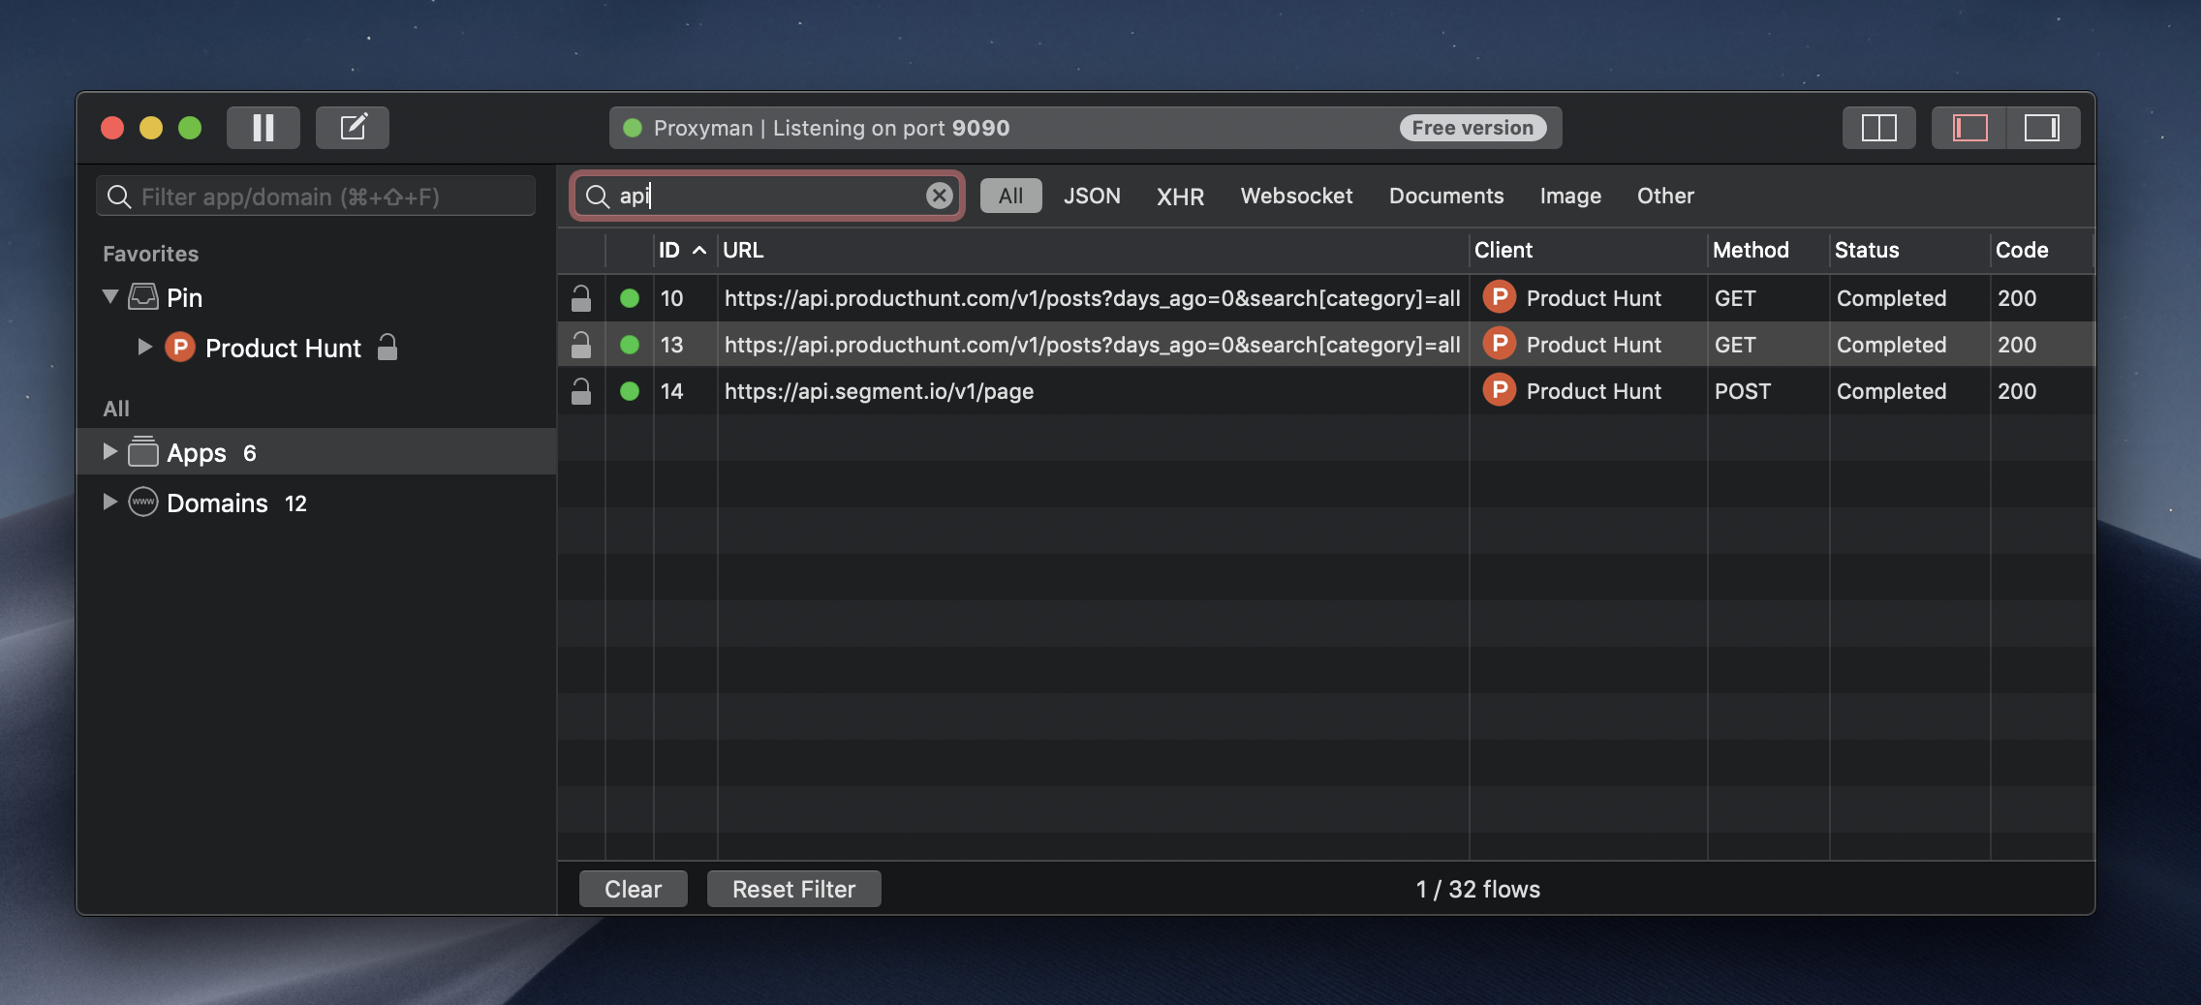
Task: Click the POST method cell in row 14
Action: (x=1743, y=391)
